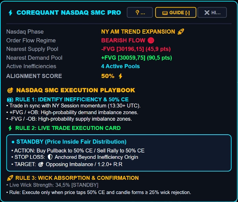Click the COREQUANT NASDAQ SMC PRO title
The height and width of the screenshot is (202, 238).
[69, 13]
